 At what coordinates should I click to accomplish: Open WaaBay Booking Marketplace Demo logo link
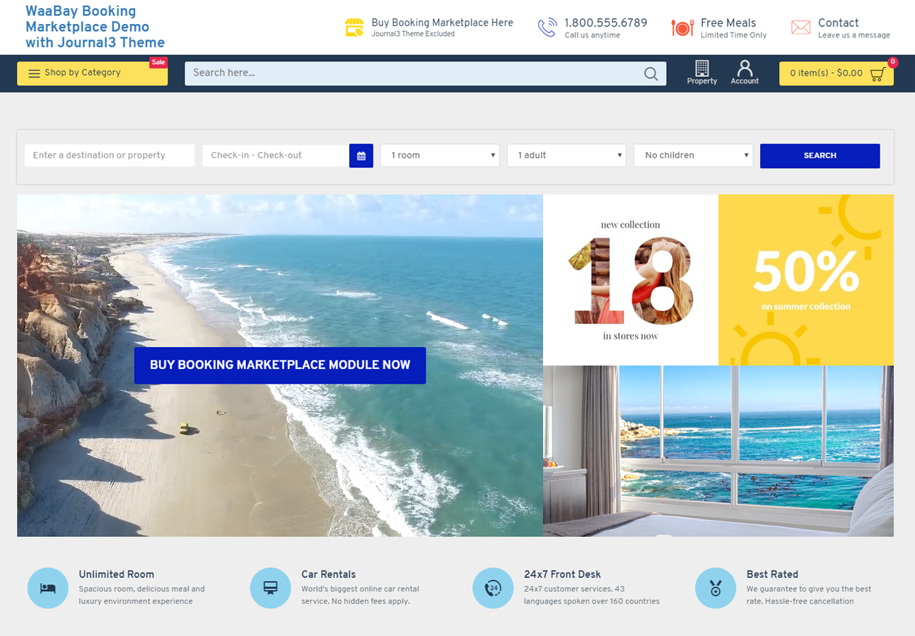(x=95, y=27)
